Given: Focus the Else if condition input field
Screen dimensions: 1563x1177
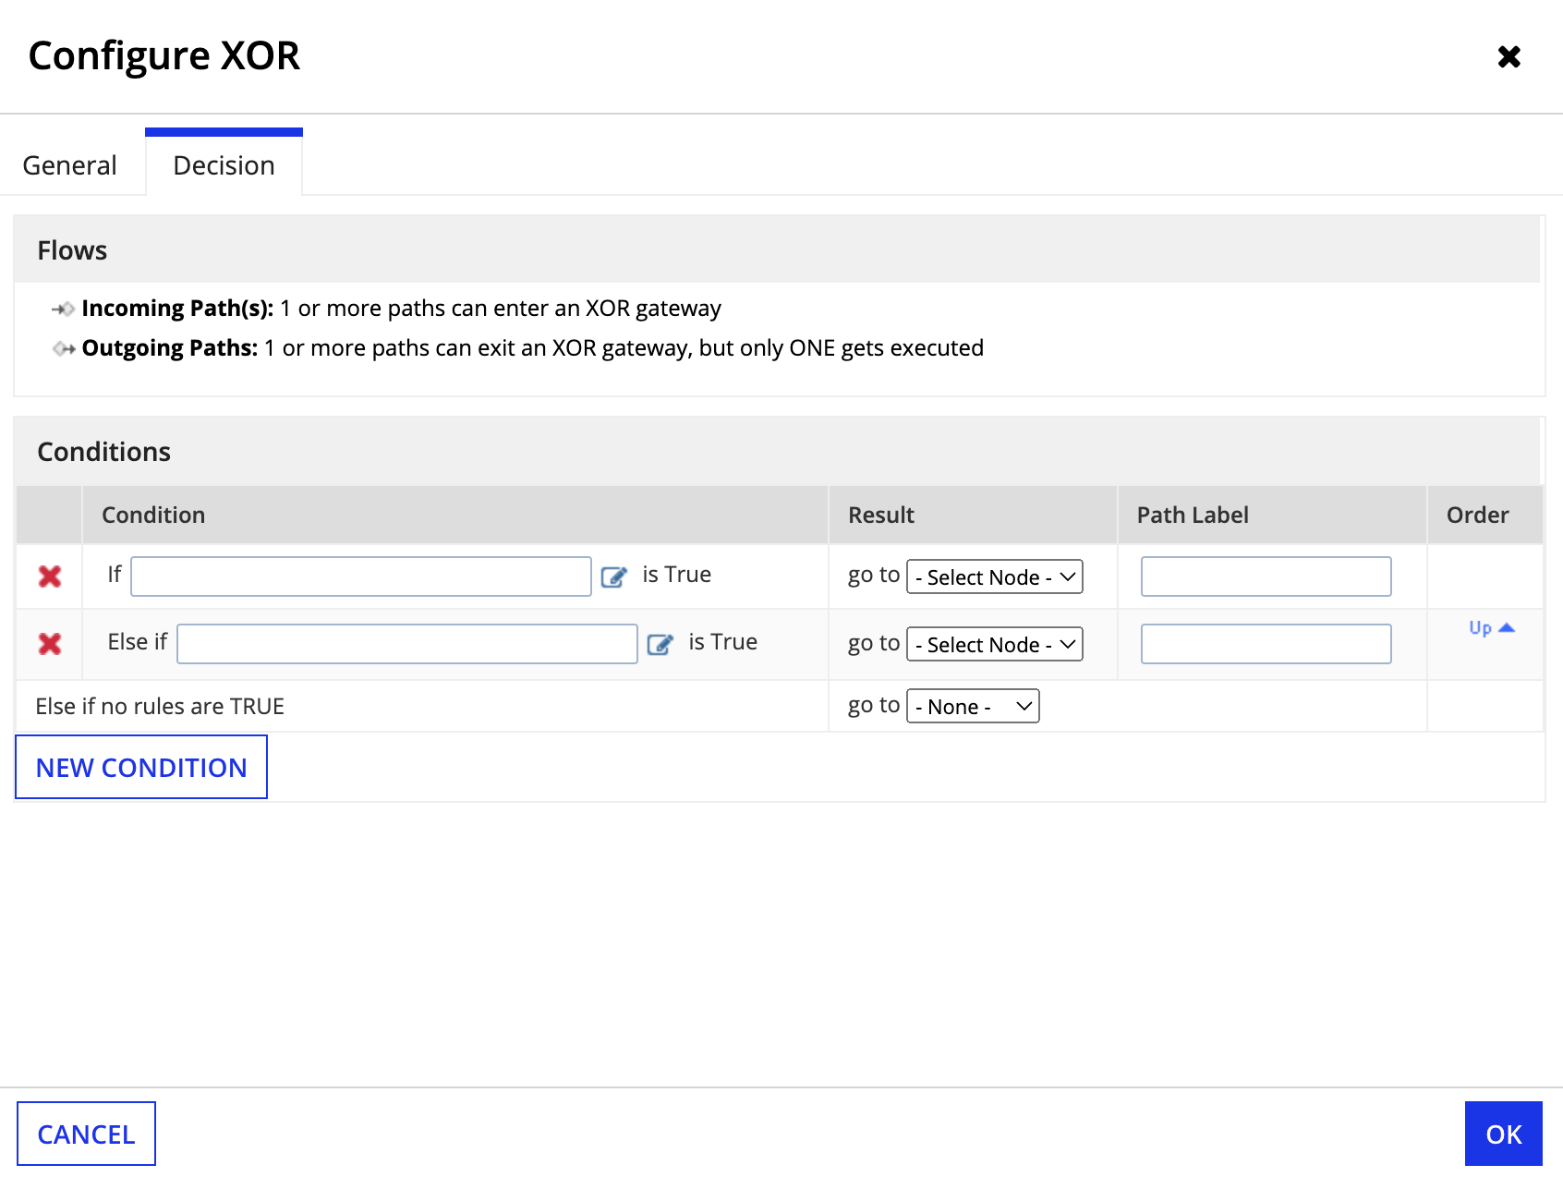Looking at the screenshot, I should point(407,644).
